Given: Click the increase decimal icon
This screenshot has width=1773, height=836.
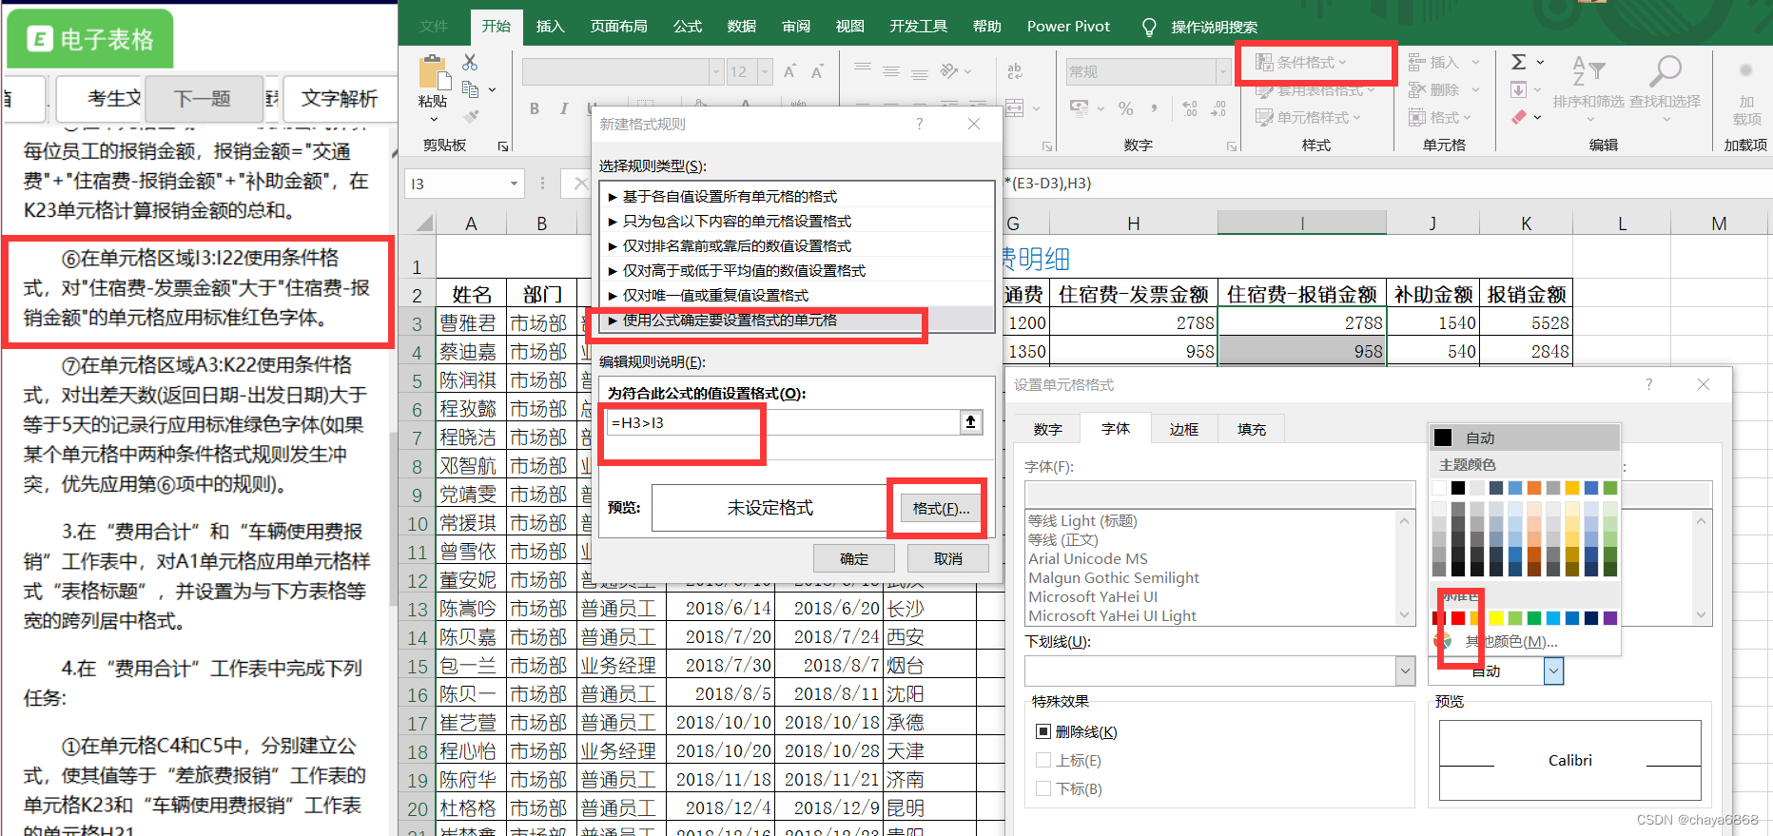Looking at the screenshot, I should pos(1190,108).
